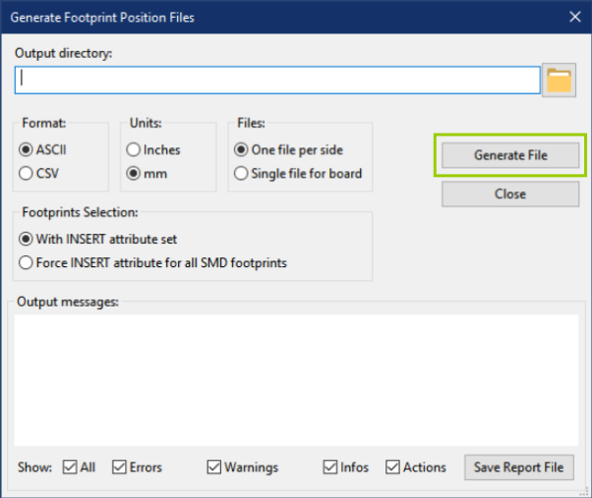Click inside the Output messages area
Screen dimensions: 592x498
point(295,378)
